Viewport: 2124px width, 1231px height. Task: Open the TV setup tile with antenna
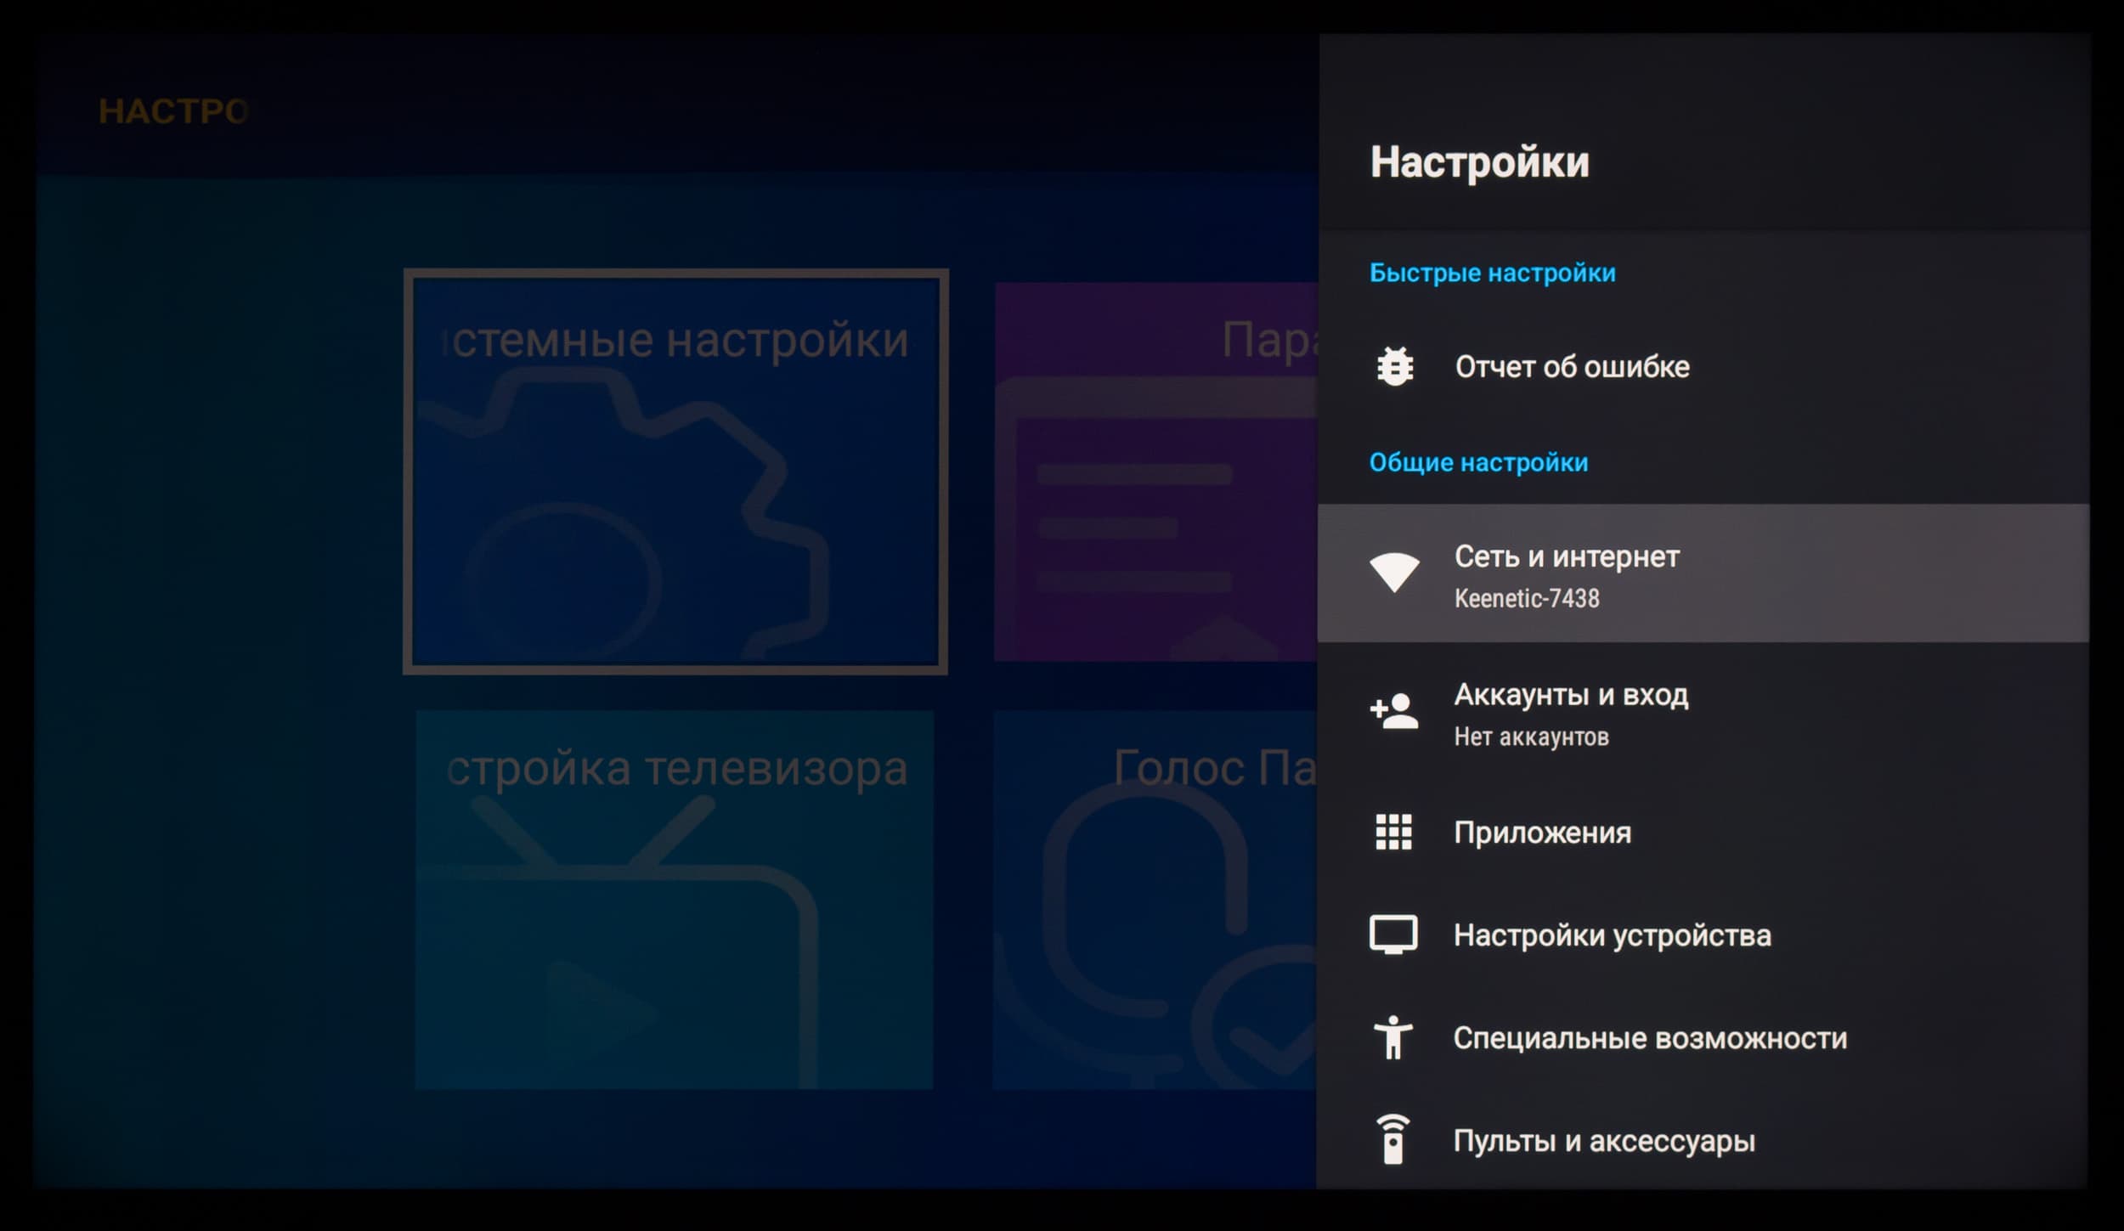pyautogui.click(x=674, y=900)
